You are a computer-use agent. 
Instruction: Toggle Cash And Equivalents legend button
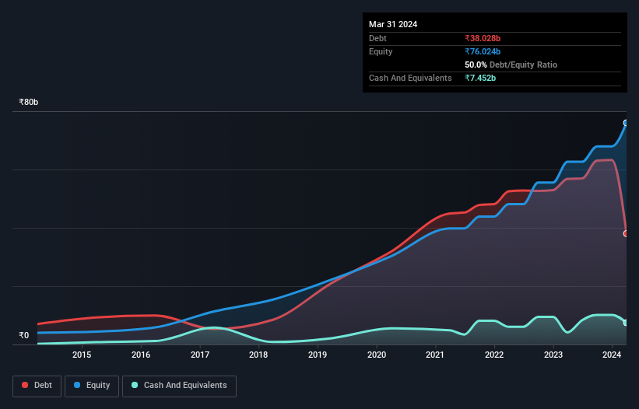[x=179, y=386]
